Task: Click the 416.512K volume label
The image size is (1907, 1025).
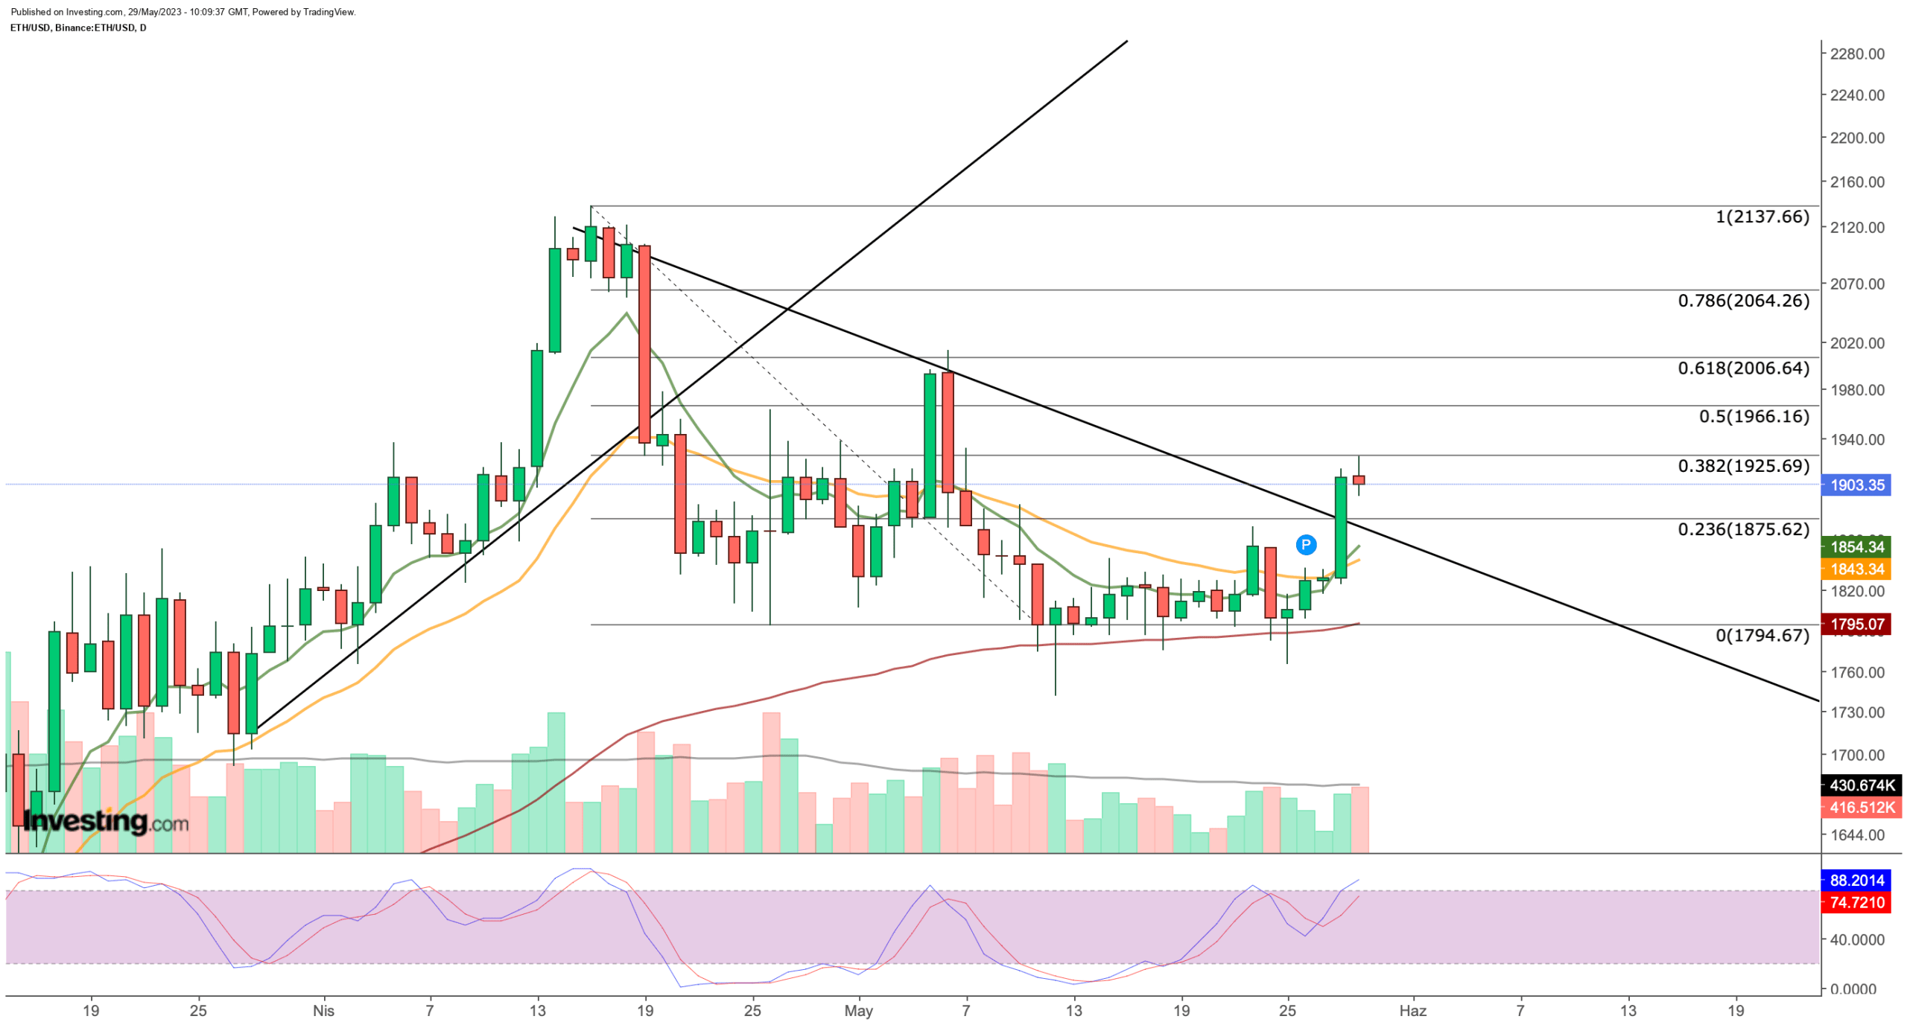Action: [1862, 807]
